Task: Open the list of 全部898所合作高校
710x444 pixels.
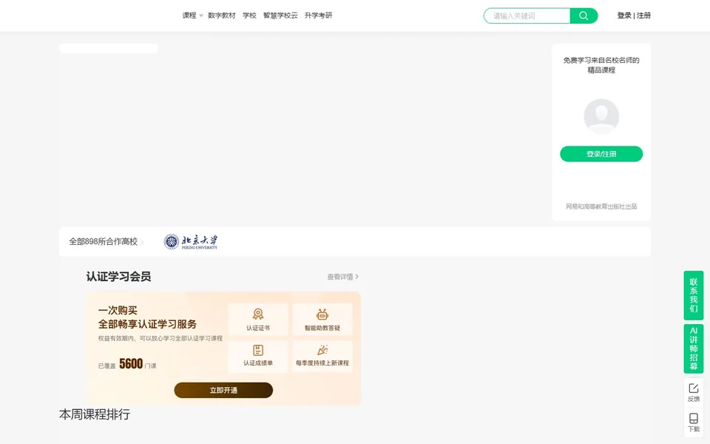Action: 106,241
